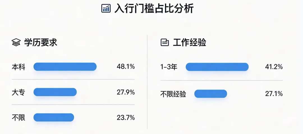Click the 1-3年 progress bar
303x134 pixels.
217,67
